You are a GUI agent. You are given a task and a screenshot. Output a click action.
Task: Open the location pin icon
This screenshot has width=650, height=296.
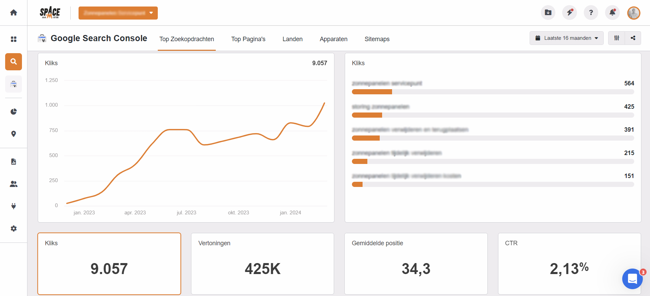pos(13,134)
